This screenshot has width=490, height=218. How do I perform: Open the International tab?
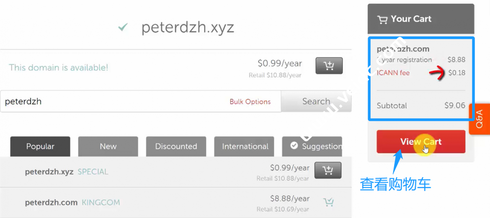(244, 146)
